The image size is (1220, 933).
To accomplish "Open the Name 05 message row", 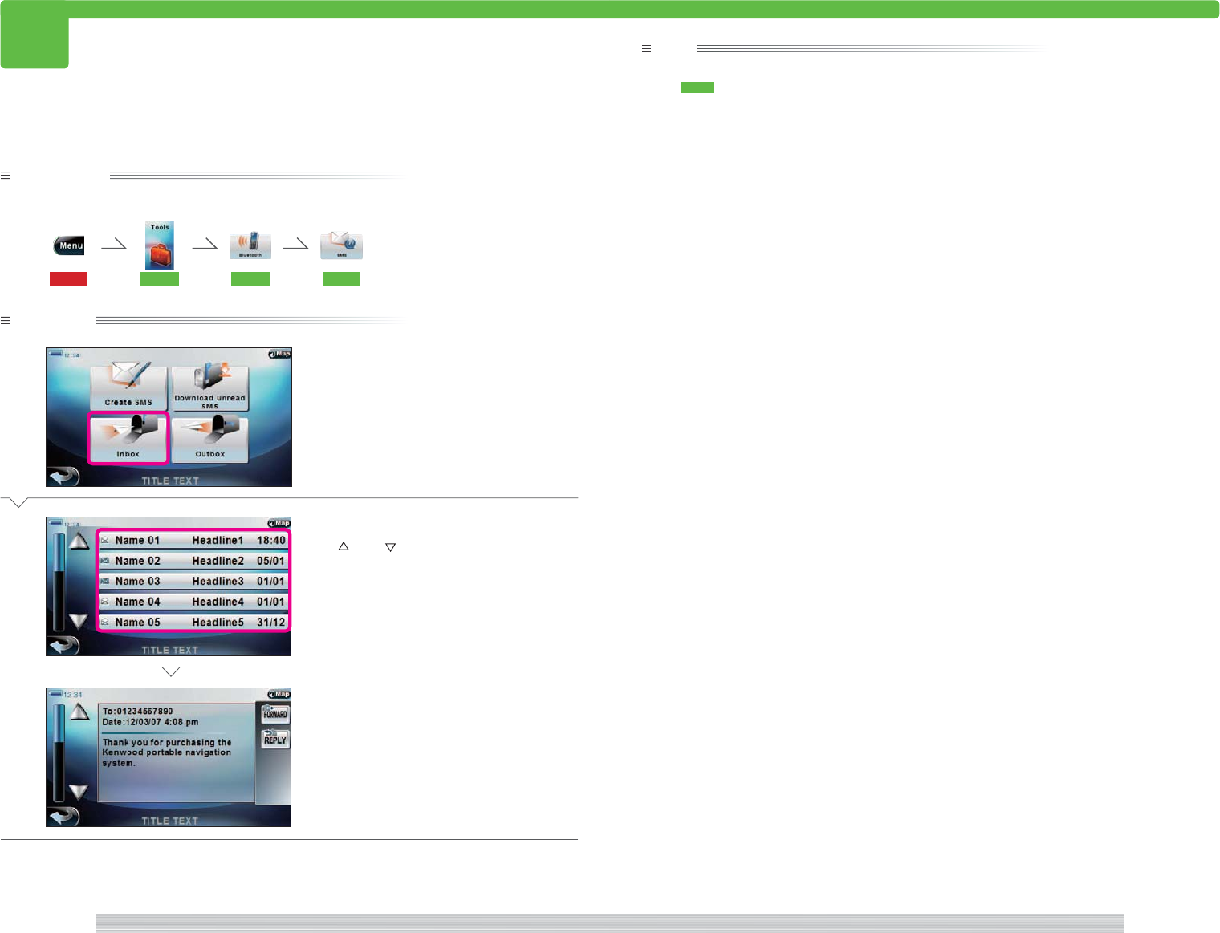I will click(193, 622).
